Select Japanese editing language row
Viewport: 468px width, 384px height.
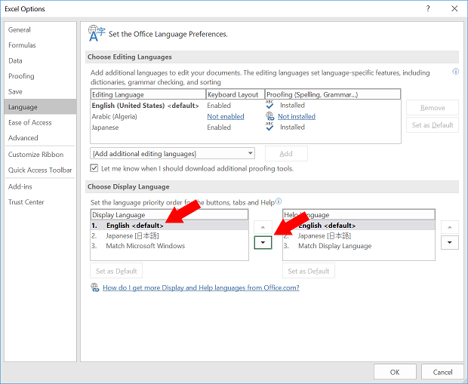tap(245, 127)
